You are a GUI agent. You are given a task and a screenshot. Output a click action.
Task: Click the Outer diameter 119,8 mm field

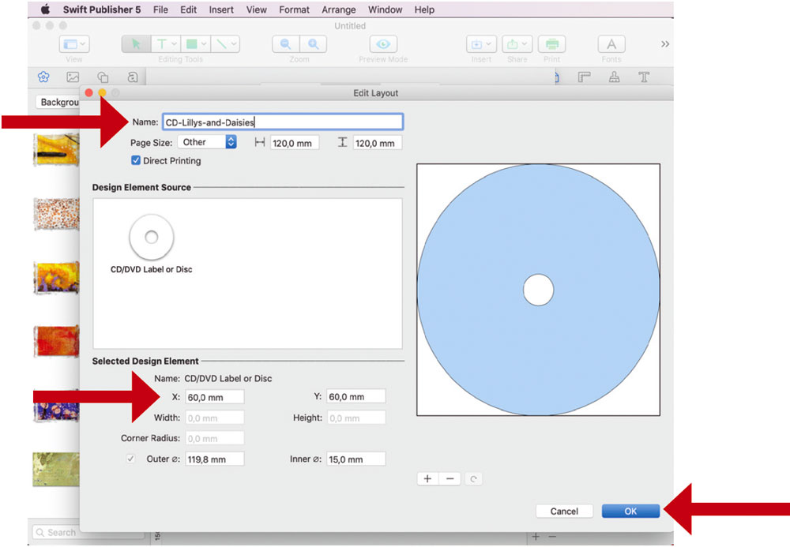tap(215, 459)
